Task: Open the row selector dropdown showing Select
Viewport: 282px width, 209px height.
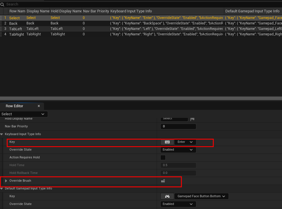Action: (24, 114)
